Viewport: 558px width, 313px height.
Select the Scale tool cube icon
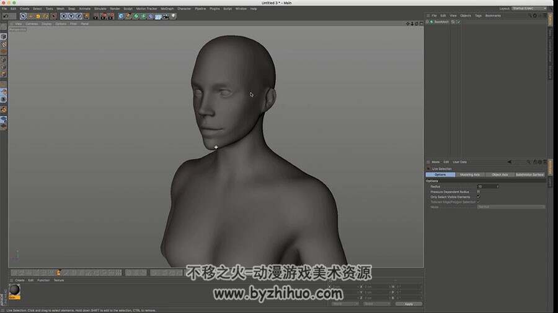[38, 16]
